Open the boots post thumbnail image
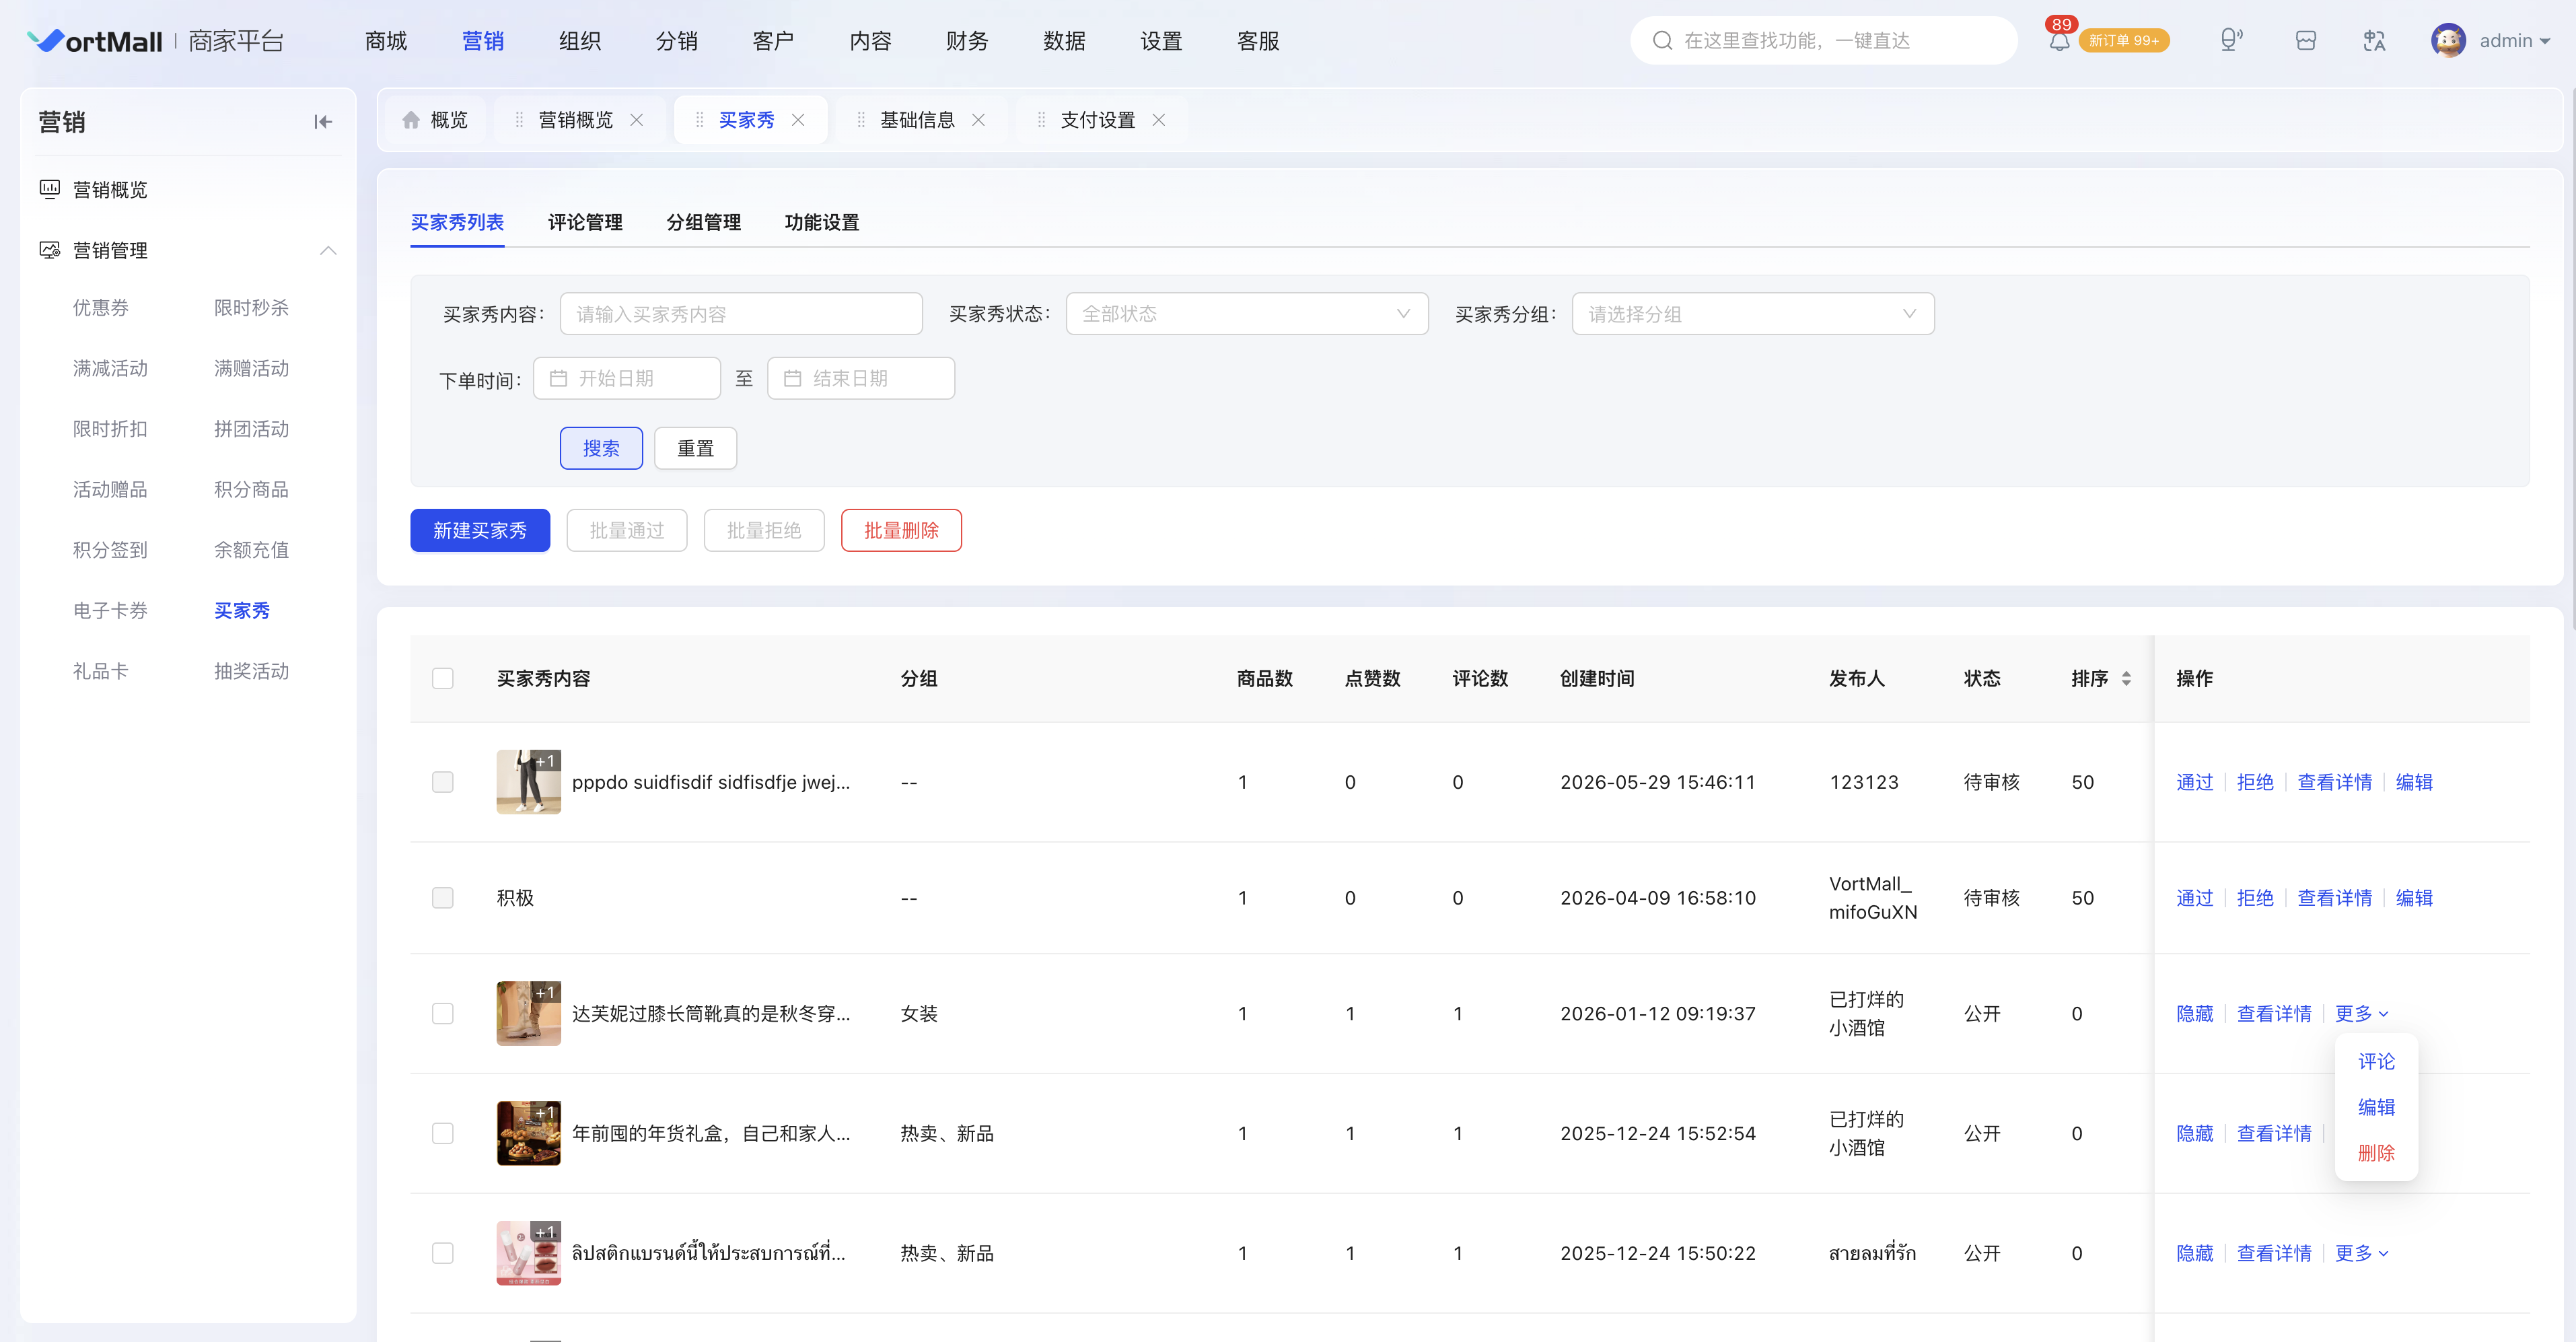 point(528,1014)
